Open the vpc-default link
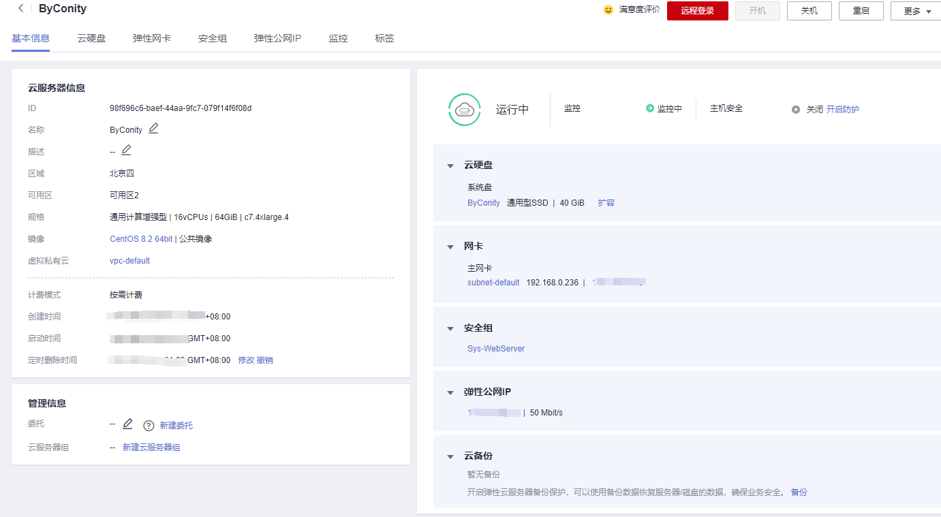This screenshot has width=941, height=517. point(129,260)
